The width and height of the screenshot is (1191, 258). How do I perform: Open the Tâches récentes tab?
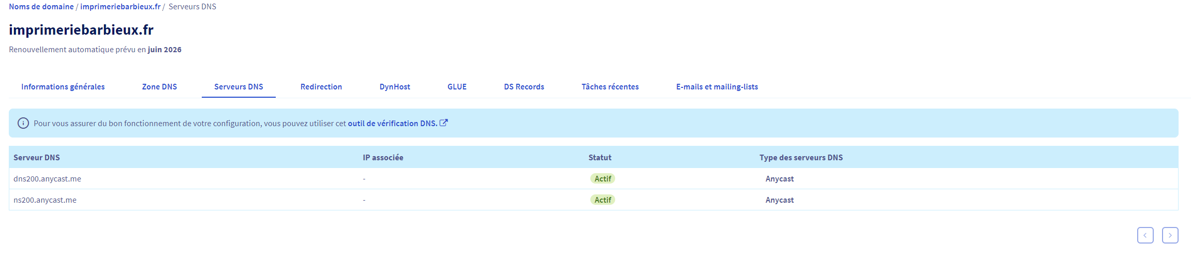coord(610,87)
